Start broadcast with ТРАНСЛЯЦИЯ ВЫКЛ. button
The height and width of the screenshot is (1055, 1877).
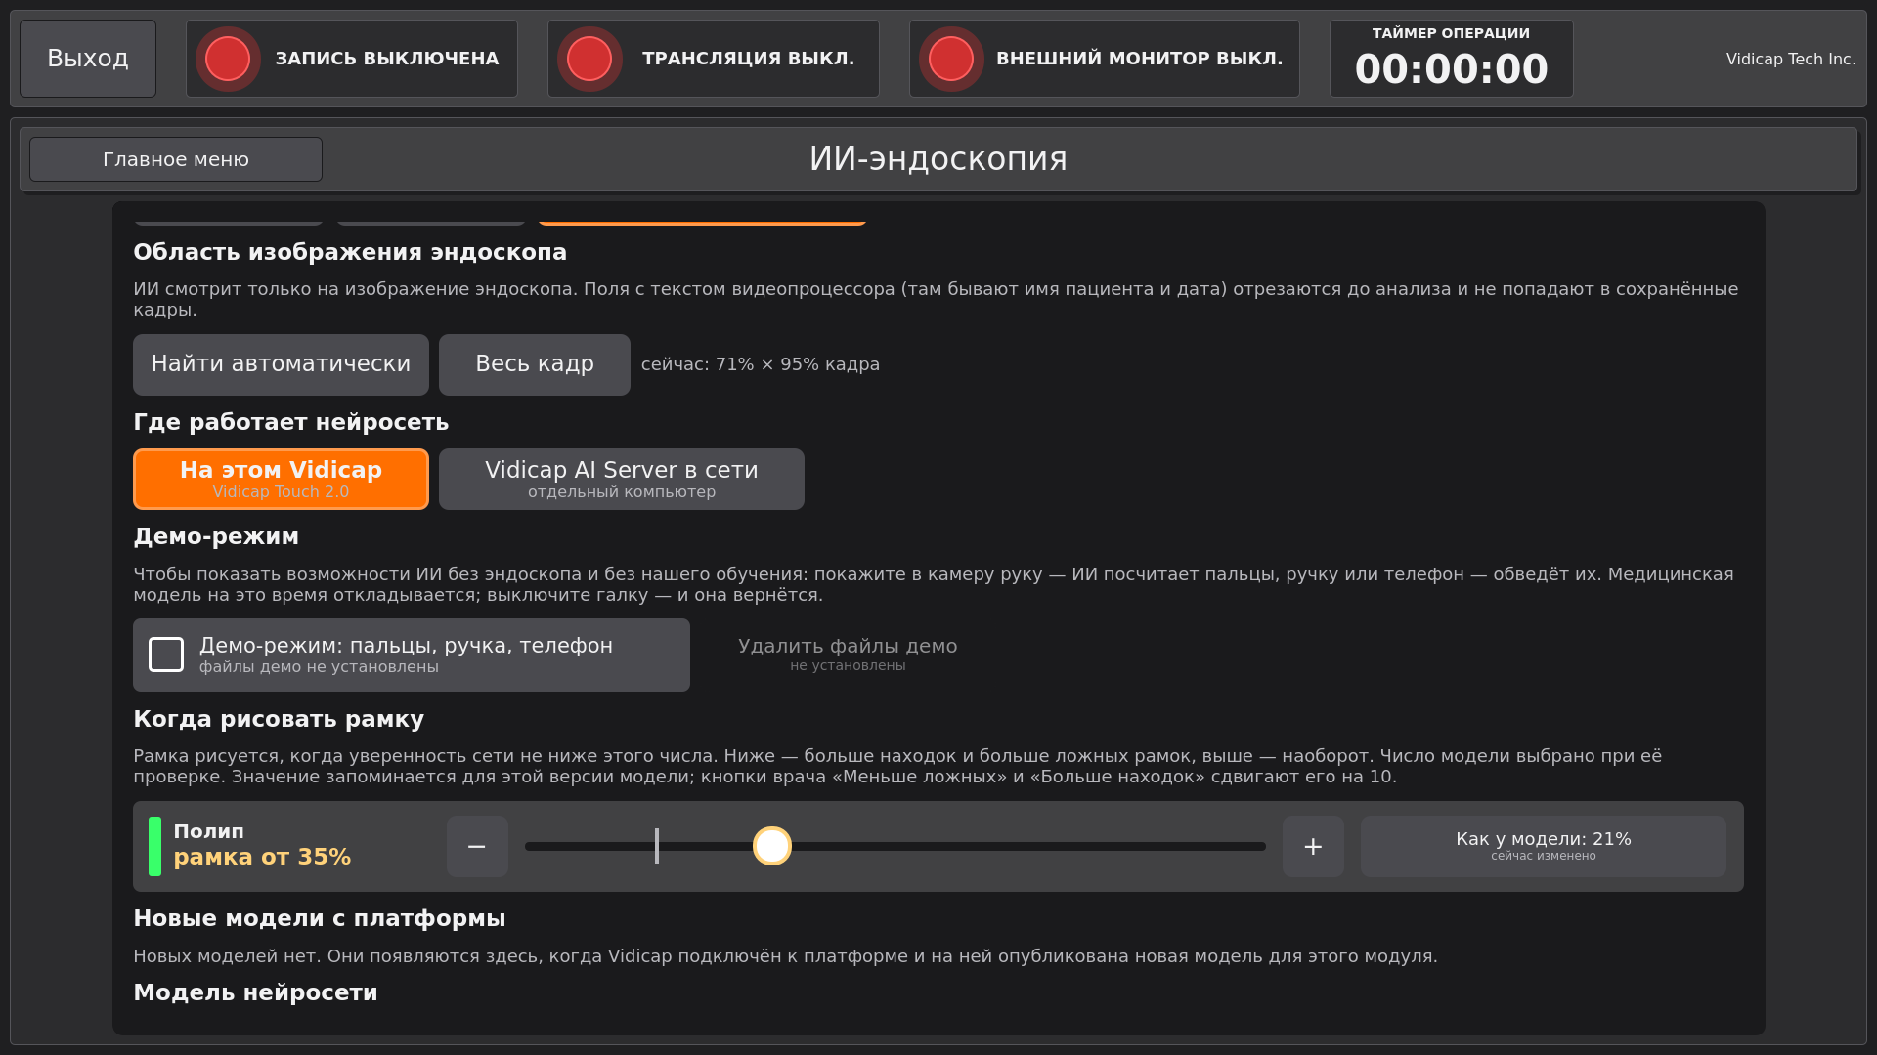(x=714, y=59)
